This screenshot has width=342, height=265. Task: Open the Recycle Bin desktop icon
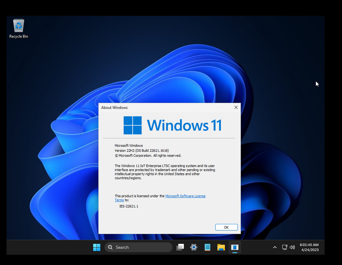[x=19, y=28]
